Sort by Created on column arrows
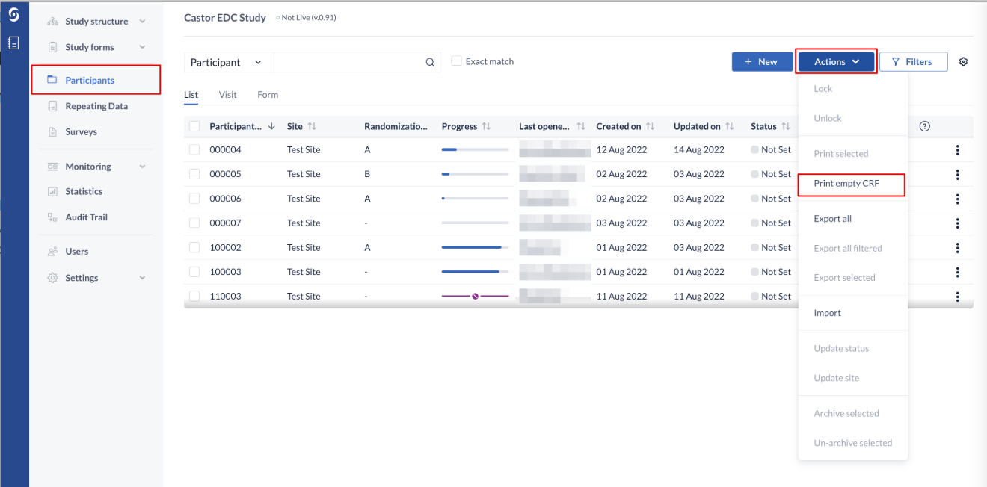Viewport: 987px width, 487px height. tap(651, 127)
